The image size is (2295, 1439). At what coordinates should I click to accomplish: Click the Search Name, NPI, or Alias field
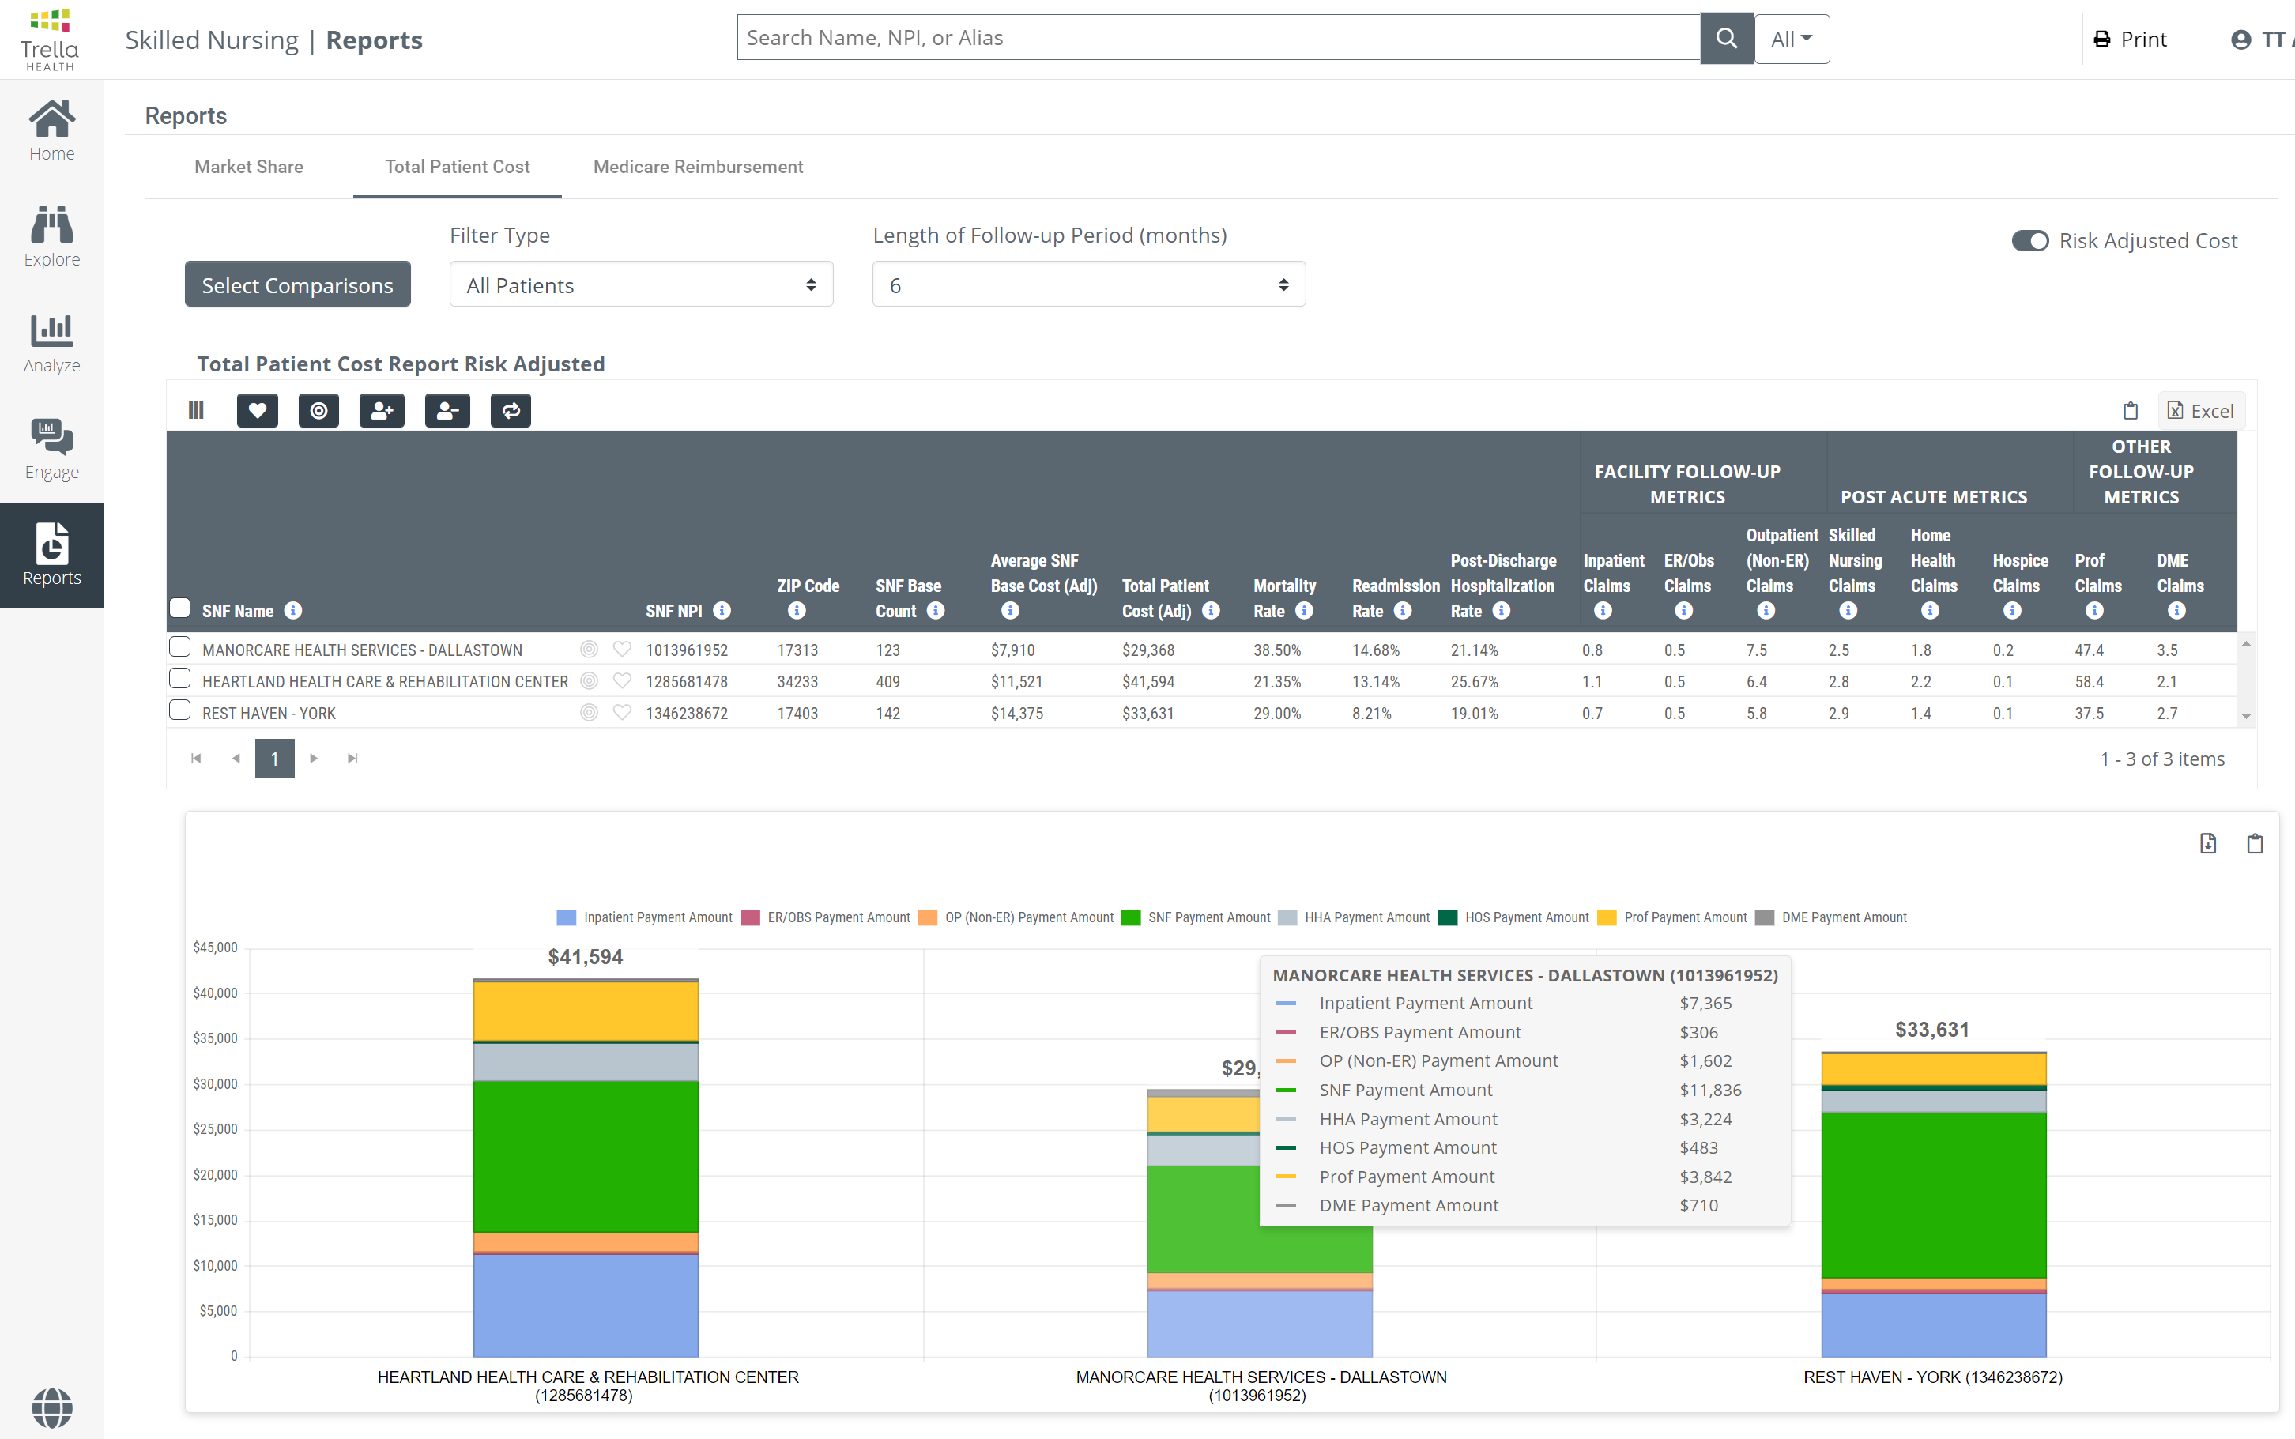coord(1218,38)
